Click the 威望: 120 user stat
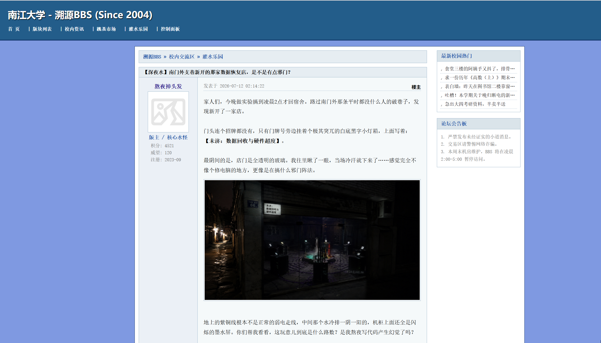The width and height of the screenshot is (601, 343). pos(161,153)
